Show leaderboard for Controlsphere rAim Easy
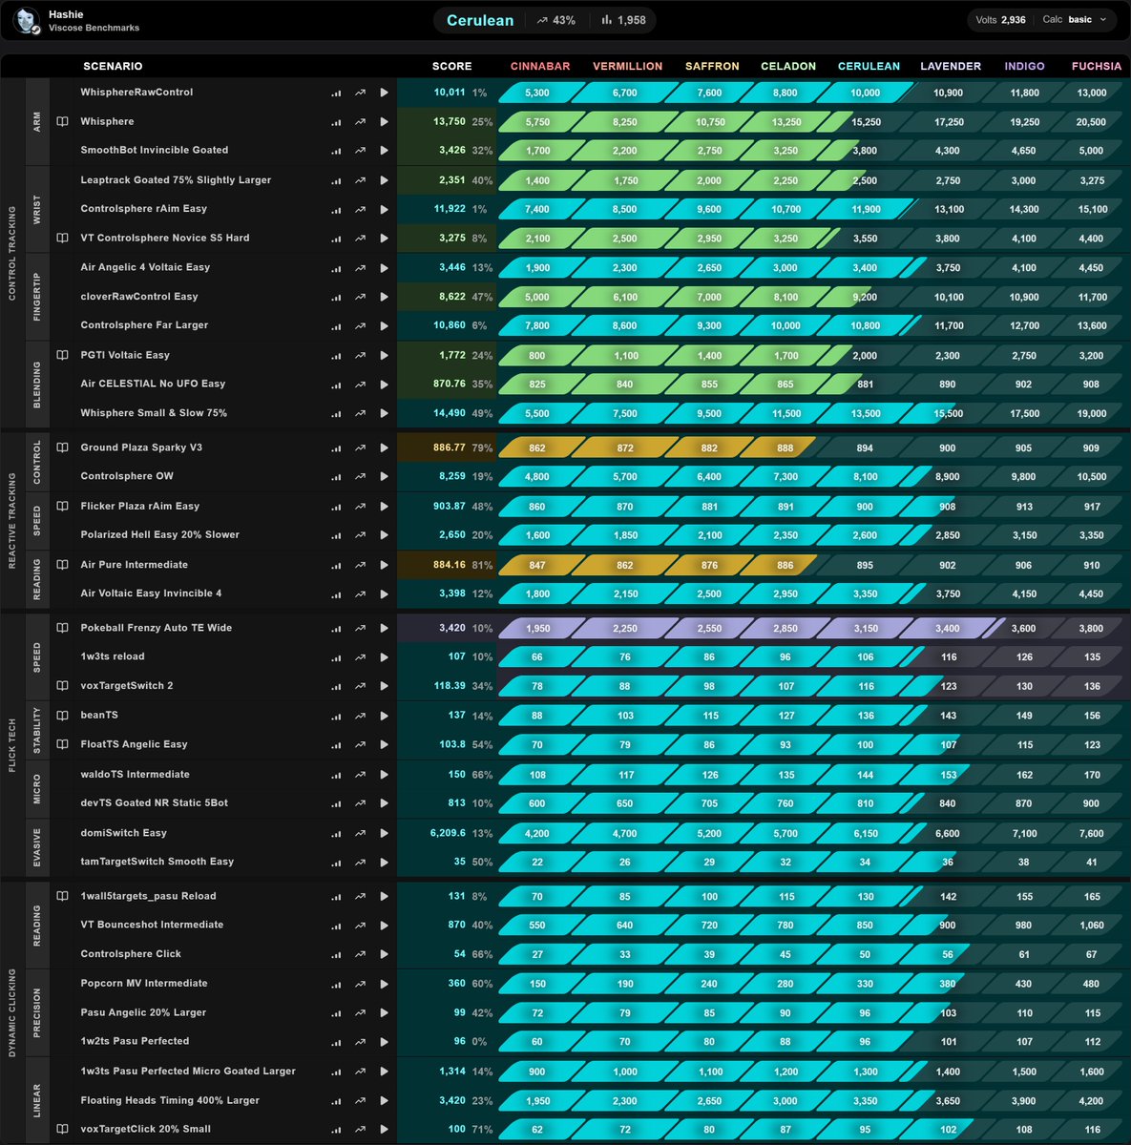Image resolution: width=1131 pixels, height=1145 pixels. click(x=336, y=210)
